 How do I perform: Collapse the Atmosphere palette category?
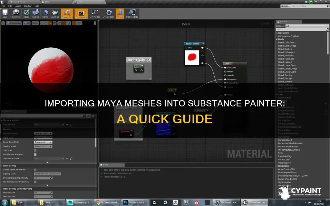coord(277,33)
